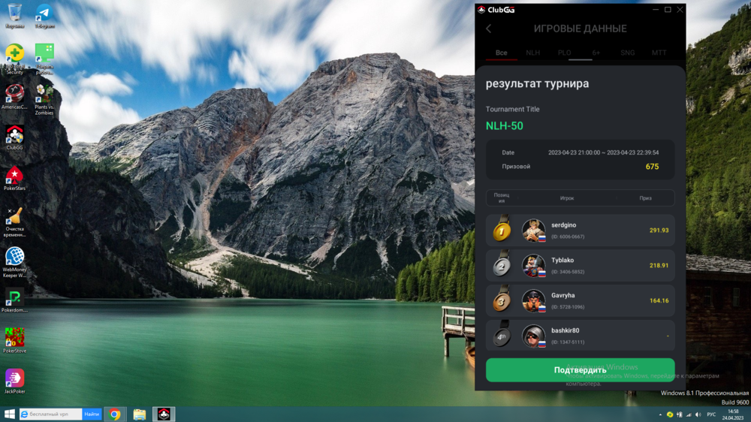Open the РУС language switcher in tray
This screenshot has width=751, height=422.
pyautogui.click(x=711, y=414)
